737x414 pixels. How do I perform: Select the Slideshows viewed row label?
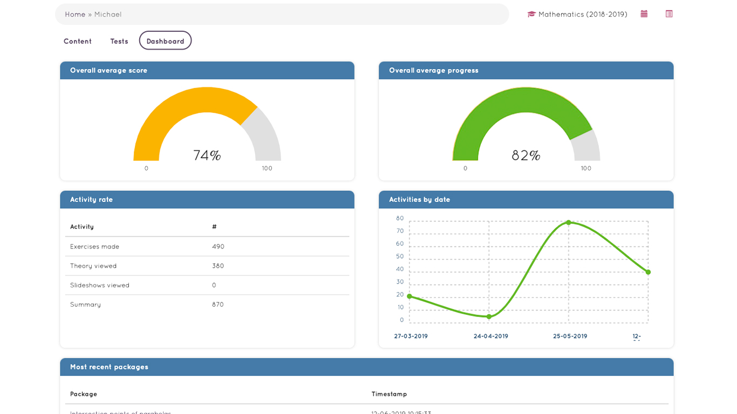coord(100,285)
